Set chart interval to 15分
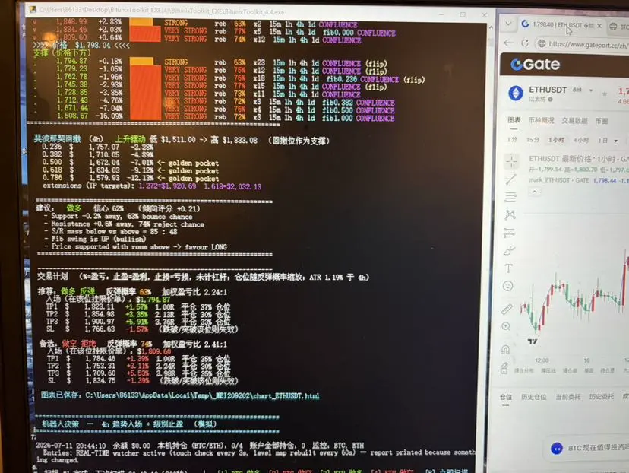 533,140
